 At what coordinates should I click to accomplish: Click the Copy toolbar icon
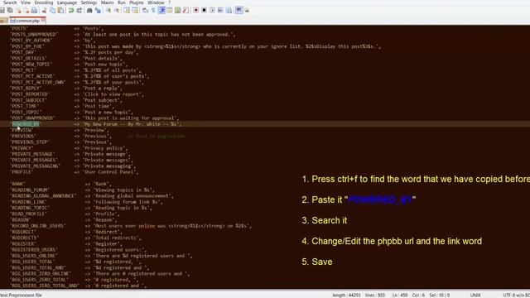pyautogui.click(x=52, y=11)
